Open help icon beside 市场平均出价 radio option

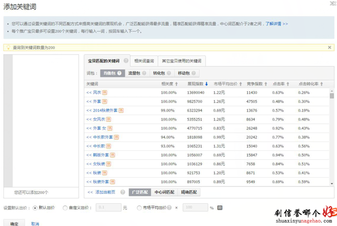point(170,208)
